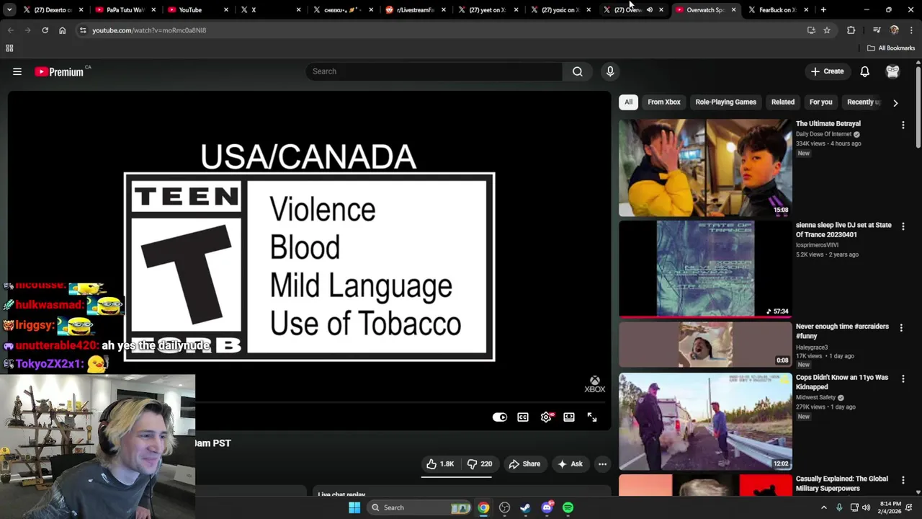Open the Cops Didn't Know thumbnail

pyautogui.click(x=705, y=422)
